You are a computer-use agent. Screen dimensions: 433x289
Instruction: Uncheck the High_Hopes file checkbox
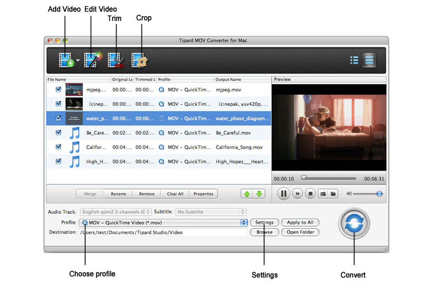[x=58, y=161]
